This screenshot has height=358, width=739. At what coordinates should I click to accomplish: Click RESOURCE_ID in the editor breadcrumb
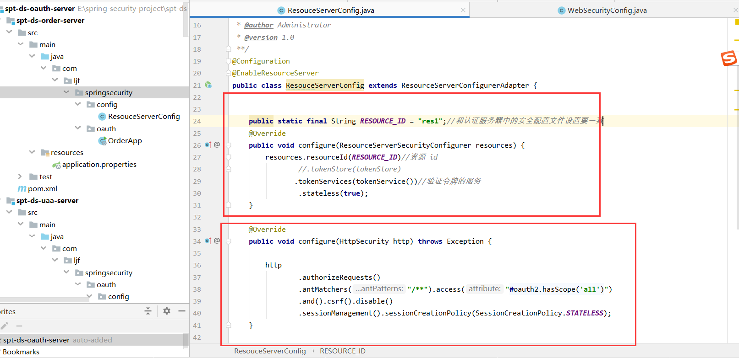pyautogui.click(x=343, y=351)
